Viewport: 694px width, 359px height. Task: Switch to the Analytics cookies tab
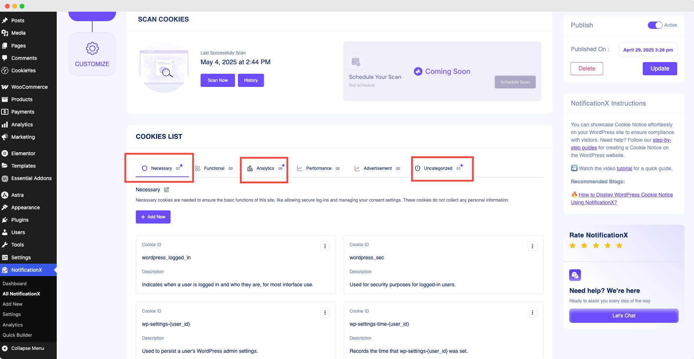(265, 168)
